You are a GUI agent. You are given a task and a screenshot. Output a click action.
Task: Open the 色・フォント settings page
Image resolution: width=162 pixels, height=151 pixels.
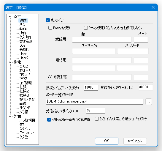(27, 133)
